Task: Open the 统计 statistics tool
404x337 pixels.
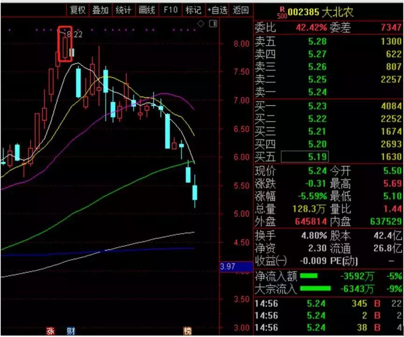Action: (x=123, y=10)
